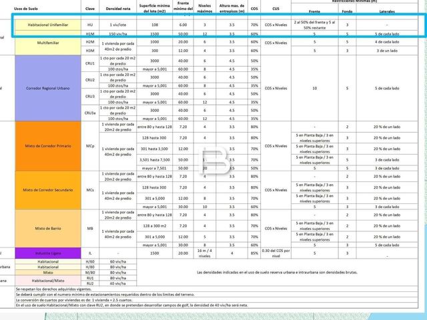
Task: Select the "4 de cada lado" cell
Action: pos(387,42)
